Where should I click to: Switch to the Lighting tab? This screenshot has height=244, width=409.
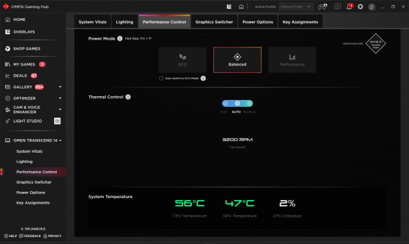[125, 22]
